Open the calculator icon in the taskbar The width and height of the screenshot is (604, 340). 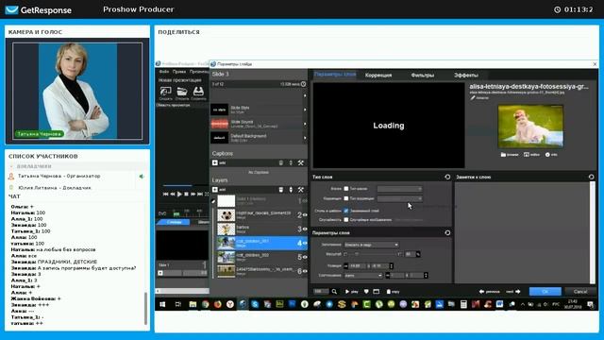tap(463, 304)
